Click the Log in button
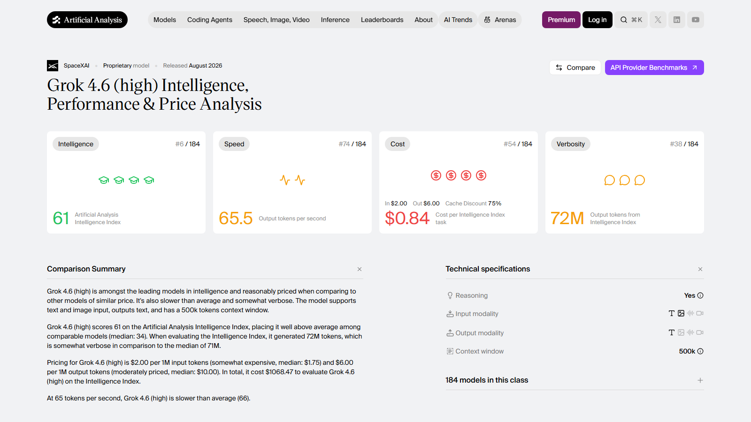Viewport: 751px width, 422px height. tap(598, 20)
